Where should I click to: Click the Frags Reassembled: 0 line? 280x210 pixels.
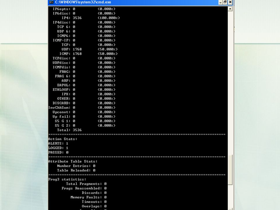84,188
